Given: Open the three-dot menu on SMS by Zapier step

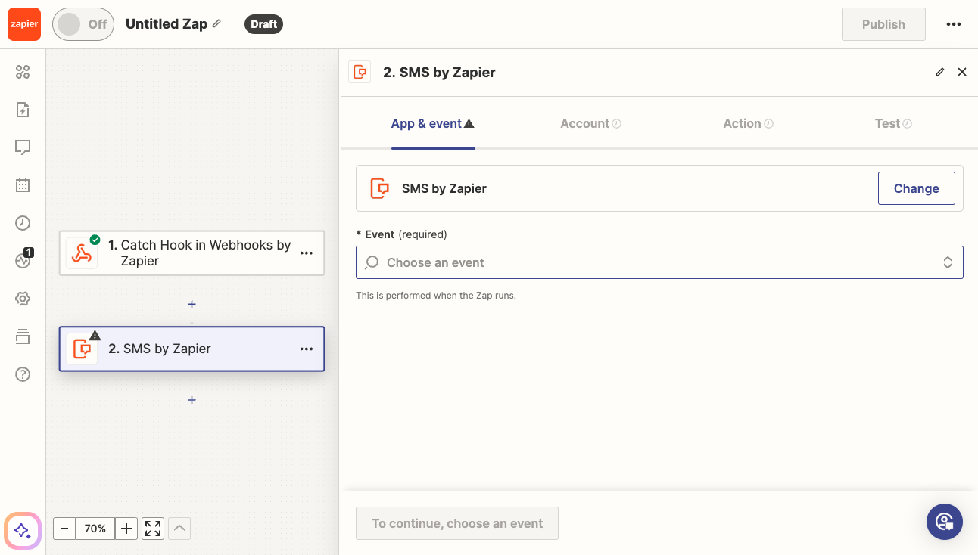Looking at the screenshot, I should tap(307, 349).
